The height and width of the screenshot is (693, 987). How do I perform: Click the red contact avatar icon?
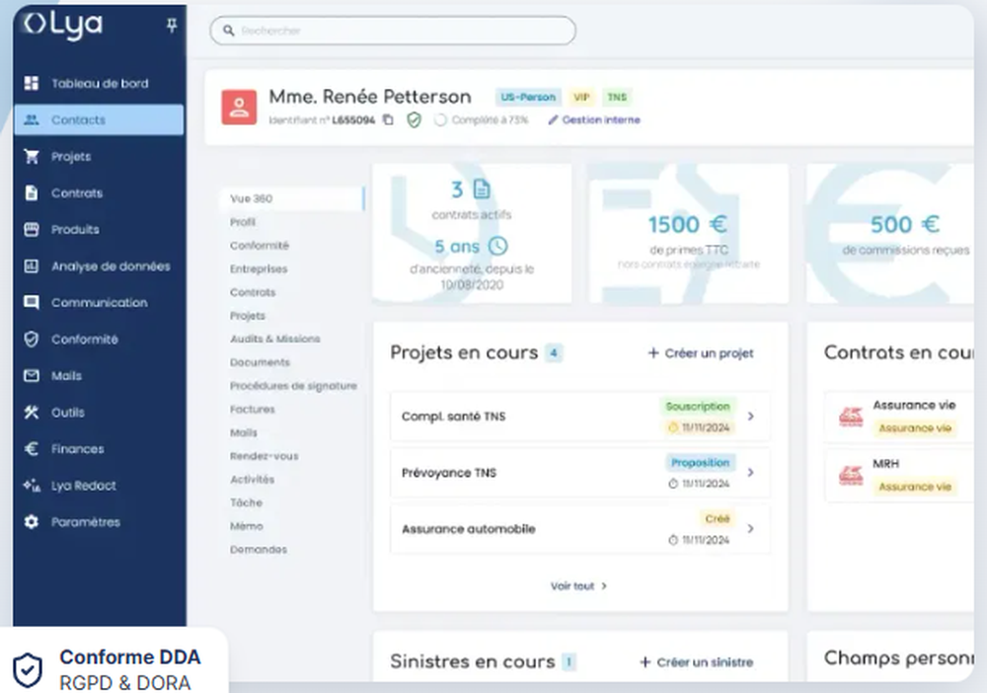[239, 107]
